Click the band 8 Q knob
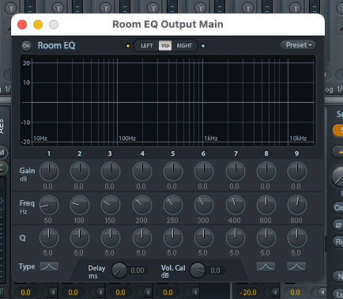343x299 pixels. (x=266, y=237)
